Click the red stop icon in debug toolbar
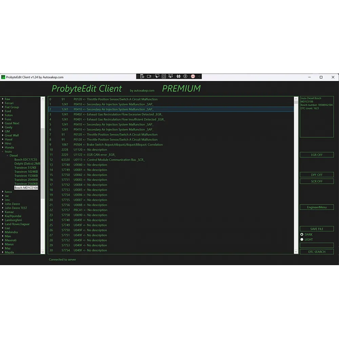 tap(193, 76)
